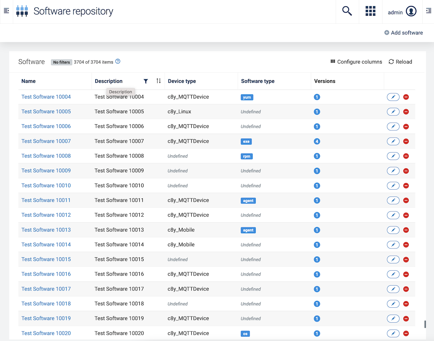Click the No filters badge
This screenshot has width=434, height=341.
pyautogui.click(x=61, y=62)
